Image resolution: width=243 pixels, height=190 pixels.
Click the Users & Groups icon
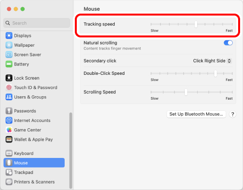coord(9,97)
